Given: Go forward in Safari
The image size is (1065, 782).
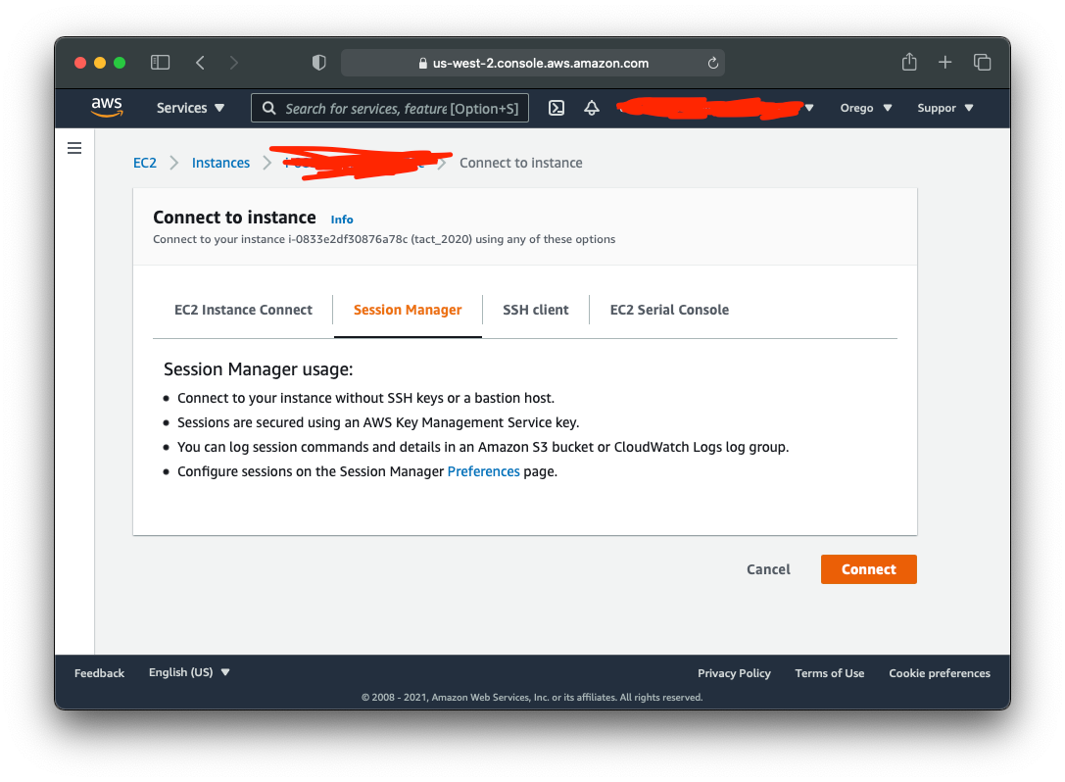Looking at the screenshot, I should pyautogui.click(x=233, y=63).
